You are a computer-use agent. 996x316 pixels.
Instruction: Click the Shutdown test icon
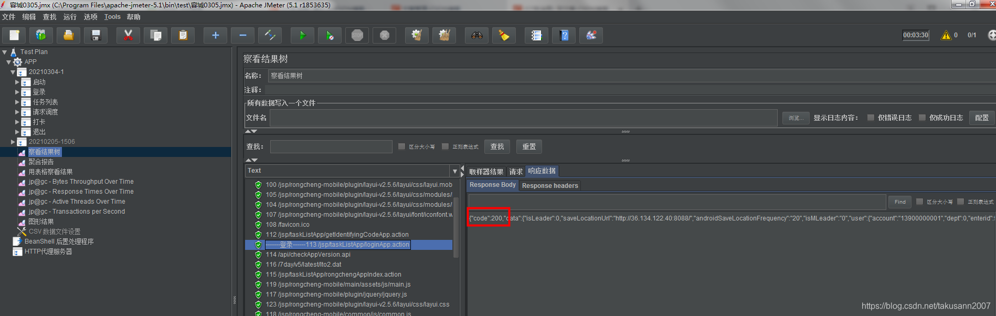tap(384, 35)
